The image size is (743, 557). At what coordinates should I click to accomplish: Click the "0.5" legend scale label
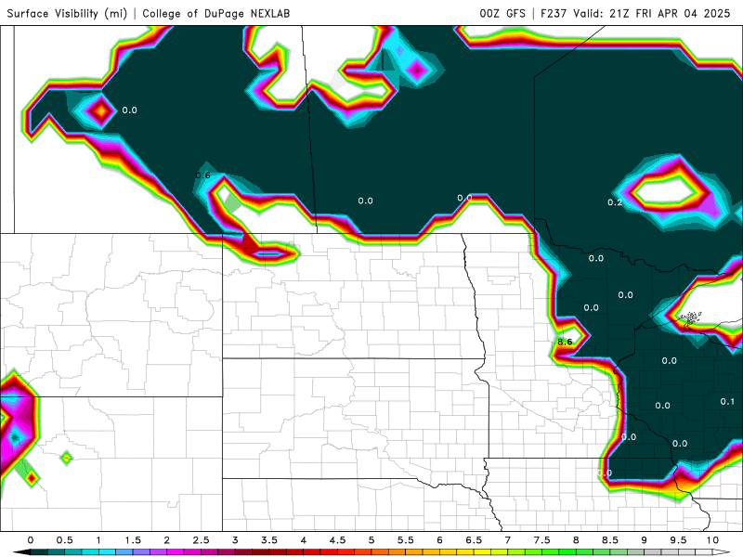pos(64,540)
